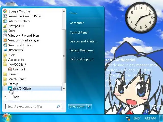Open Default Programs
Screen dimensions: 163x122
tap(81, 50)
